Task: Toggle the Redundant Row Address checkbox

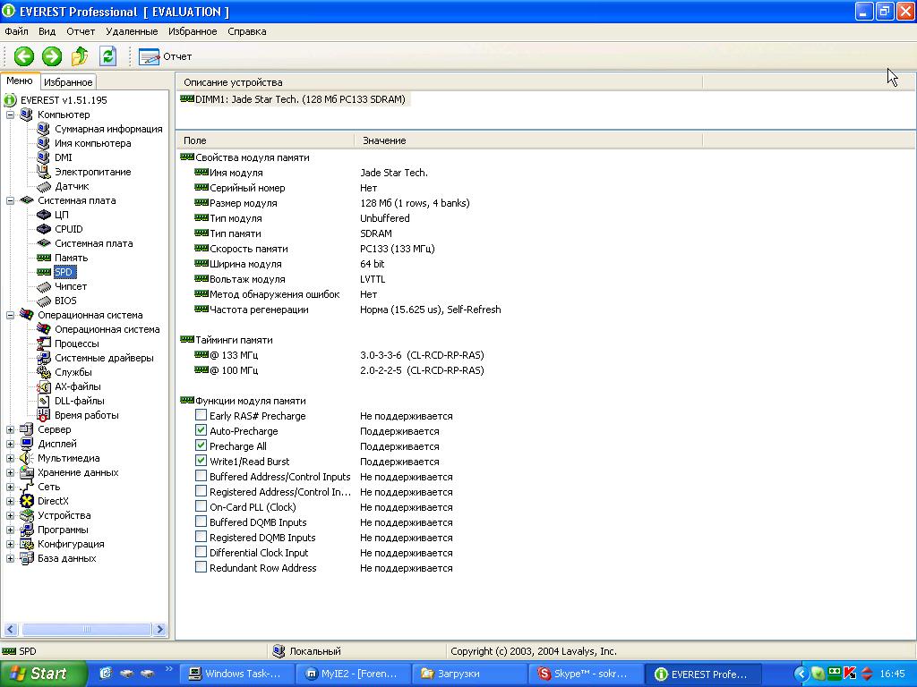Action: [201, 567]
